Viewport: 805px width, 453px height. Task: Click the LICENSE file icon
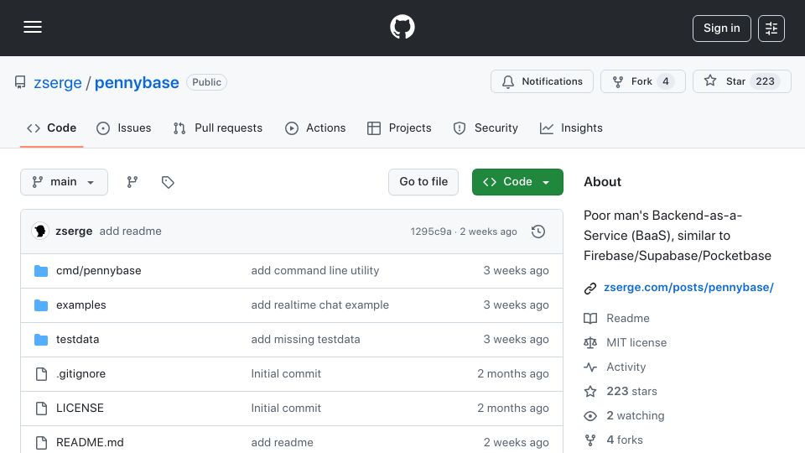[x=42, y=409]
